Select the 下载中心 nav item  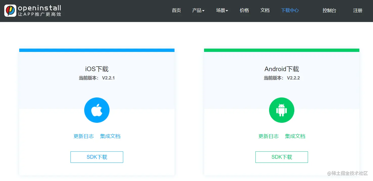point(290,10)
